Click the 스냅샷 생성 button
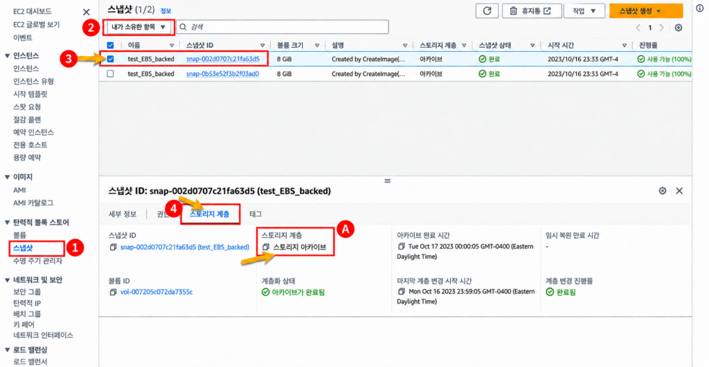Viewport: 709px width, 367px height. [x=646, y=11]
